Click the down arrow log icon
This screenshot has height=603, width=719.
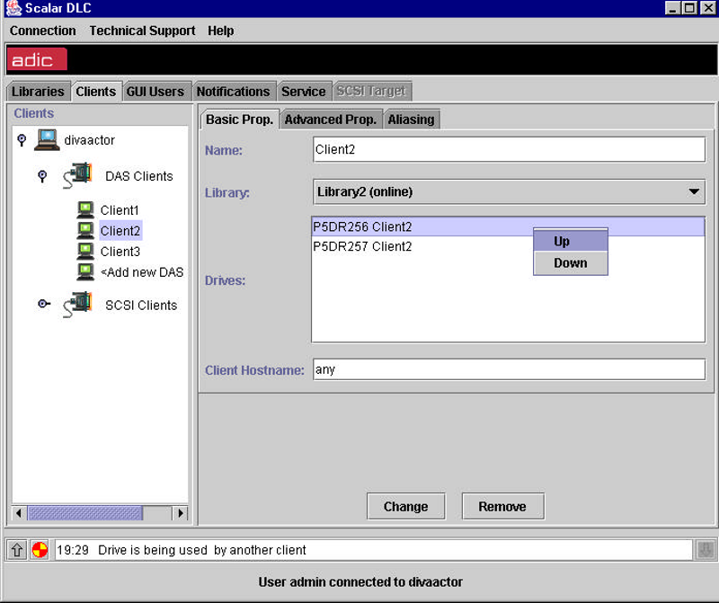click(706, 549)
